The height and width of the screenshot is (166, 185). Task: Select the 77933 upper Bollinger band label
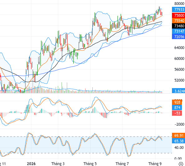(178, 10)
